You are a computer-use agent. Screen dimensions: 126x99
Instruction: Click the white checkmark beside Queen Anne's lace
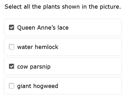tap(12, 27)
